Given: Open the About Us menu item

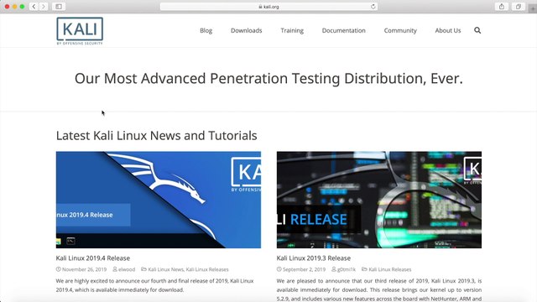Looking at the screenshot, I should [x=448, y=30].
